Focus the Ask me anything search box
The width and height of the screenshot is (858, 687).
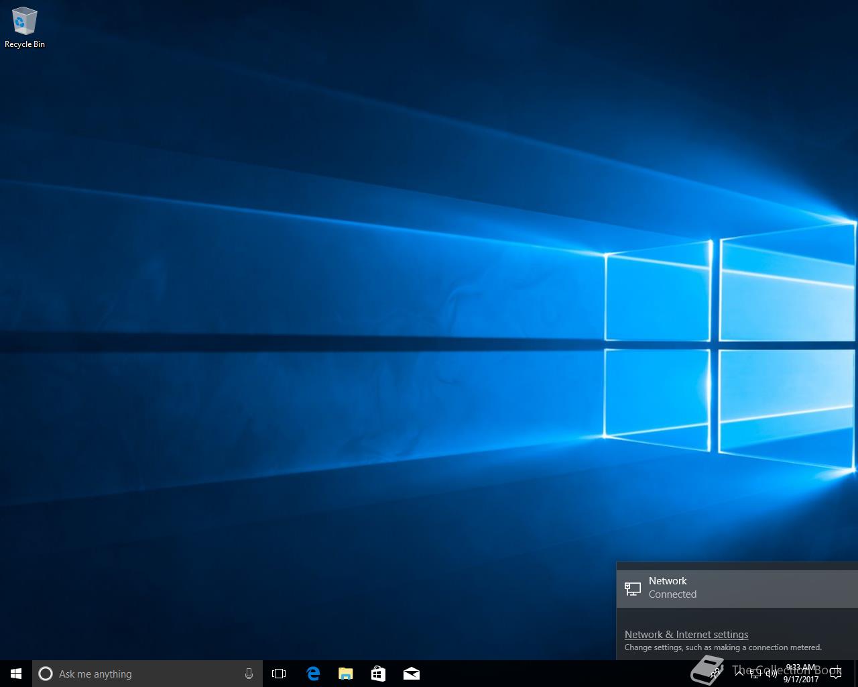click(x=147, y=674)
